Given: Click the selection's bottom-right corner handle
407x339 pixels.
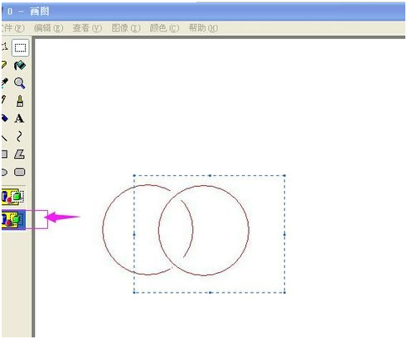Looking at the screenshot, I should pyautogui.click(x=284, y=293).
